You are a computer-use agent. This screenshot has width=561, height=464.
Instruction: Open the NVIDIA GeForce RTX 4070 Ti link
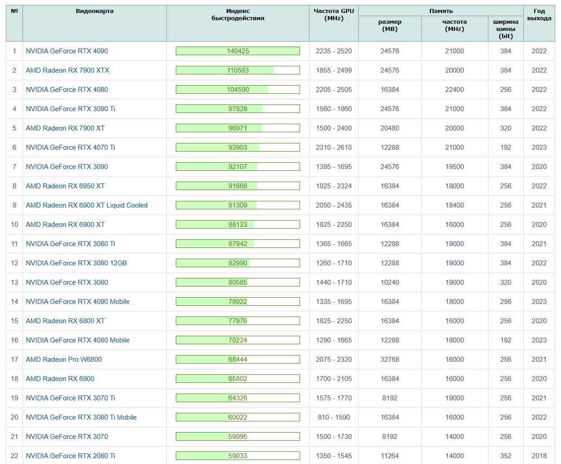[70, 147]
